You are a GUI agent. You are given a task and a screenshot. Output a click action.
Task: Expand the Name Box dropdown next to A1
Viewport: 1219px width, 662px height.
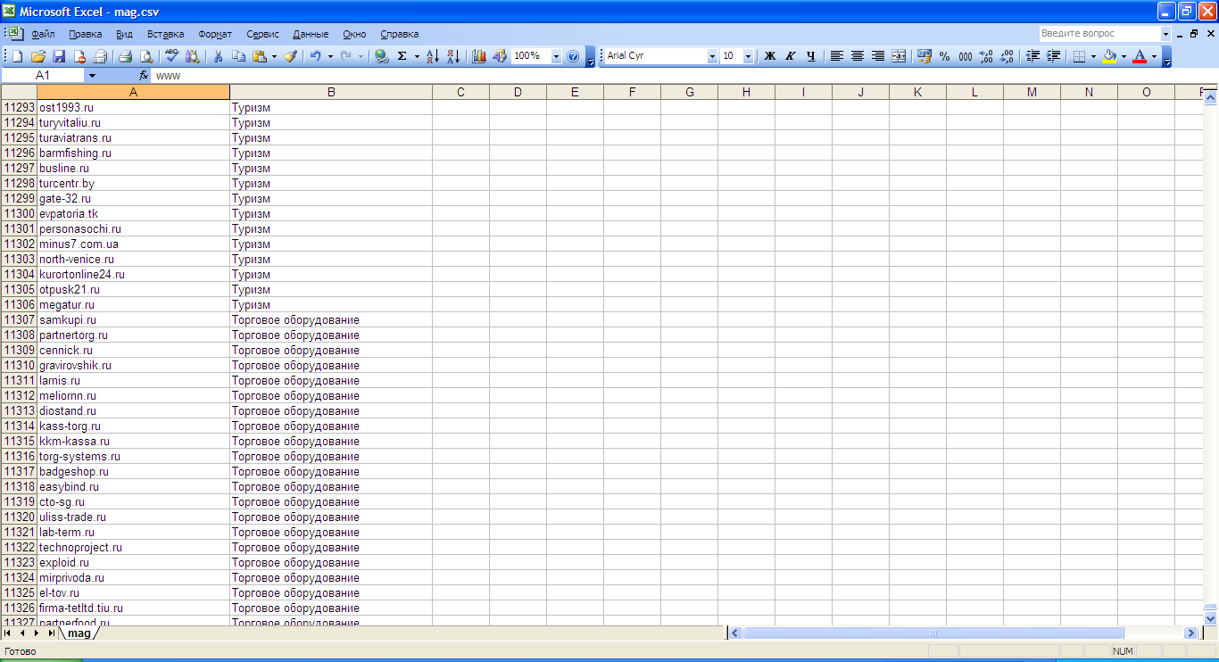tap(91, 76)
